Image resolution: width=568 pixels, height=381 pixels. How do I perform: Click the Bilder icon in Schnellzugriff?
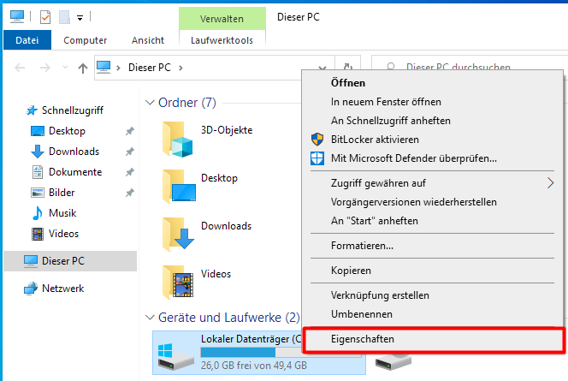click(x=38, y=193)
